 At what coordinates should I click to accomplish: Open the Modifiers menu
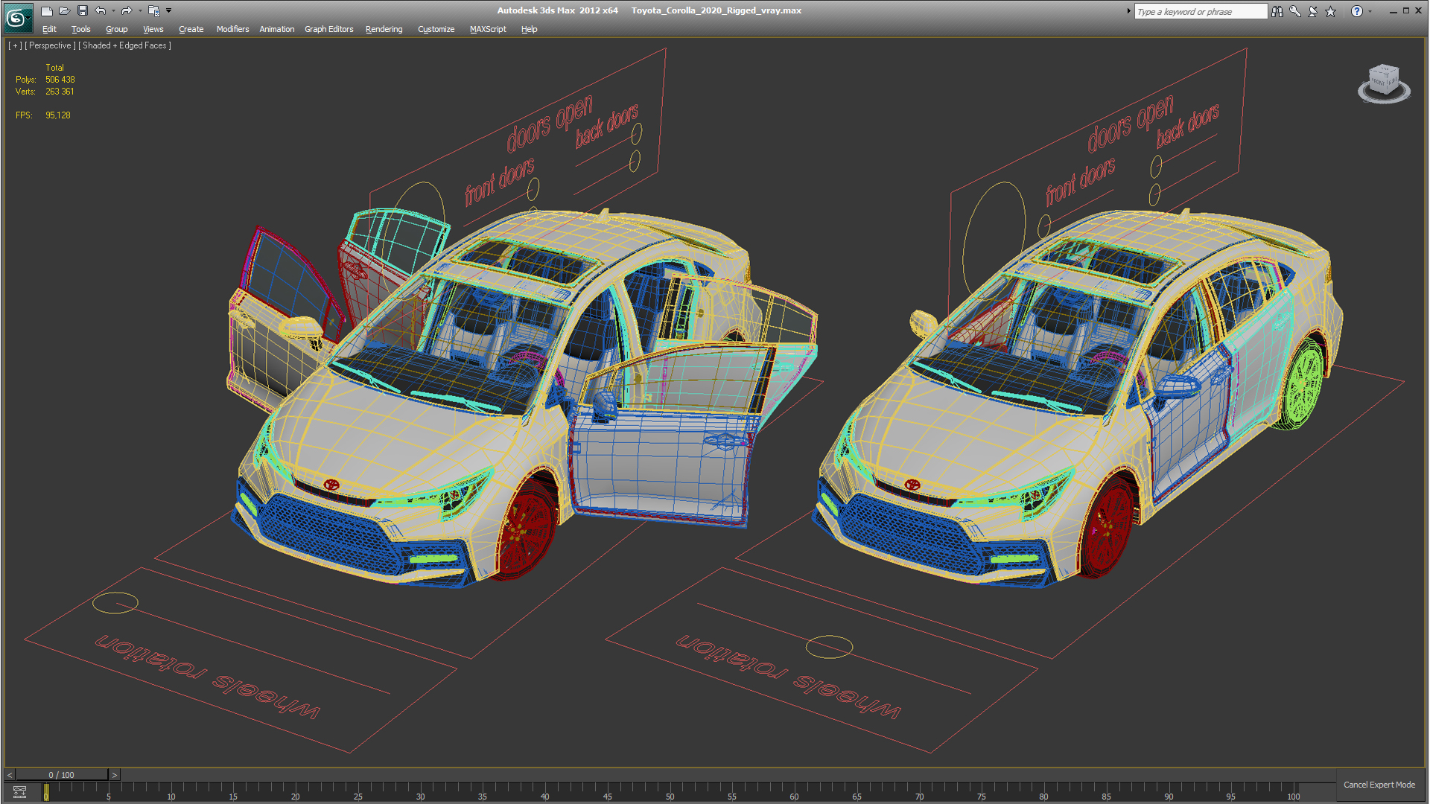point(232,29)
